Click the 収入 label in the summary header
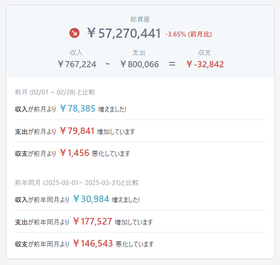280x265 pixels. coord(76,53)
